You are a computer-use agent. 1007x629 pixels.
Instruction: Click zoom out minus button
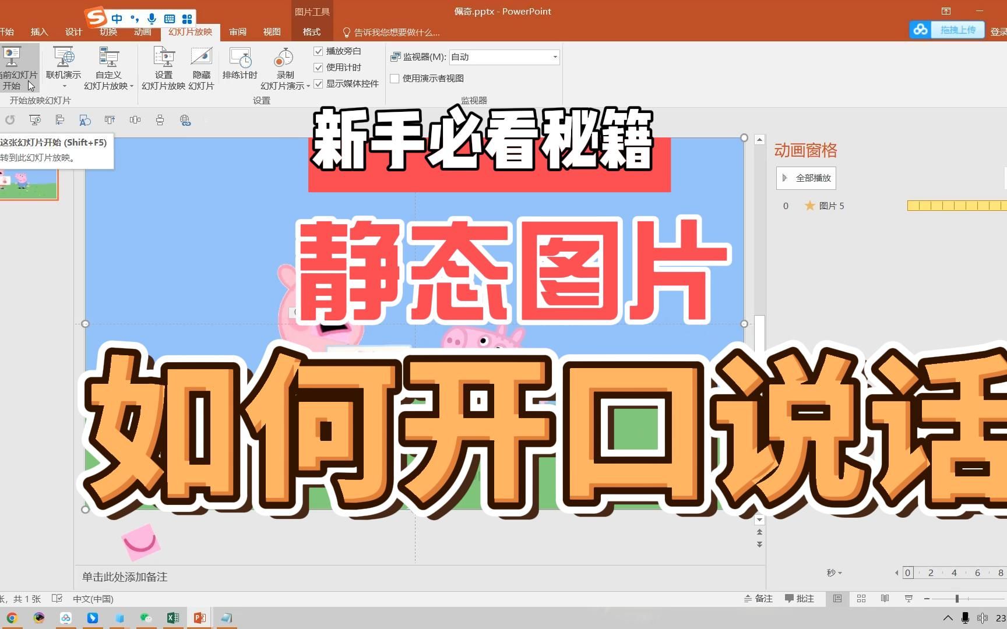click(x=927, y=599)
